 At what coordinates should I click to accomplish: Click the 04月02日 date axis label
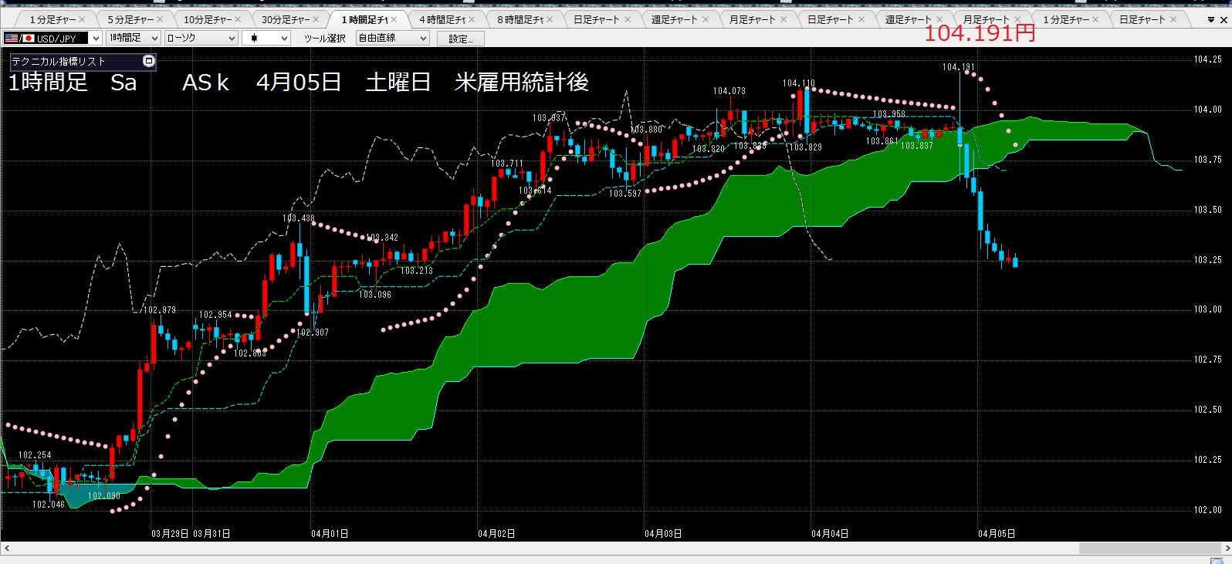(x=496, y=534)
